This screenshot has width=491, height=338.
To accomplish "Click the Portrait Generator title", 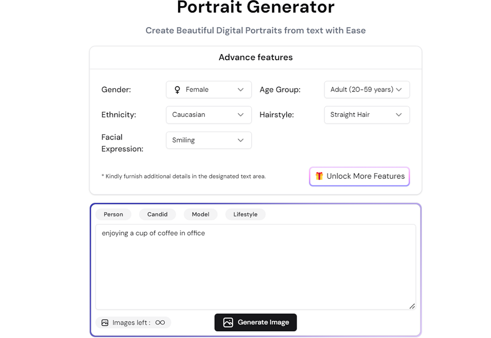I will (256, 7).
